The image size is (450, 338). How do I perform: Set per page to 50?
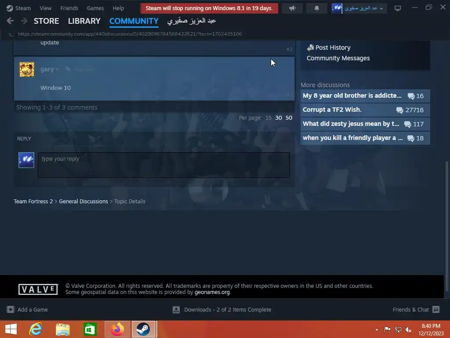tap(289, 118)
